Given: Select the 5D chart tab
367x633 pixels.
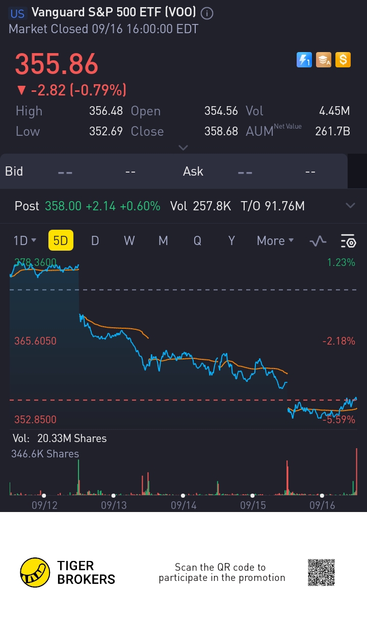Looking at the screenshot, I should coord(61,240).
